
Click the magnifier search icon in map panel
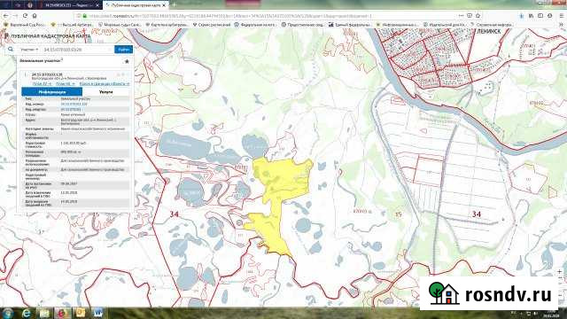(11, 50)
